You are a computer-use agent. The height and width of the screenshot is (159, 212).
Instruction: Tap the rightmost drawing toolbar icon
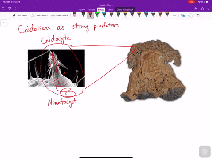(198, 15)
